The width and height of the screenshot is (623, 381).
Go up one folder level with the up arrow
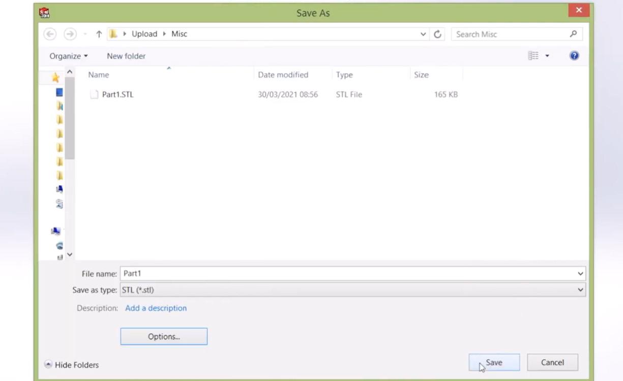tap(99, 34)
